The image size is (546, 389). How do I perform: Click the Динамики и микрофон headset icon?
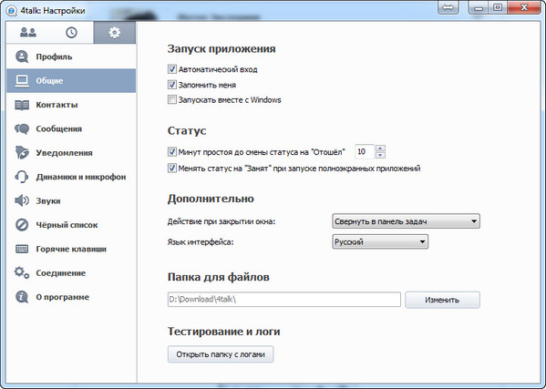22,177
